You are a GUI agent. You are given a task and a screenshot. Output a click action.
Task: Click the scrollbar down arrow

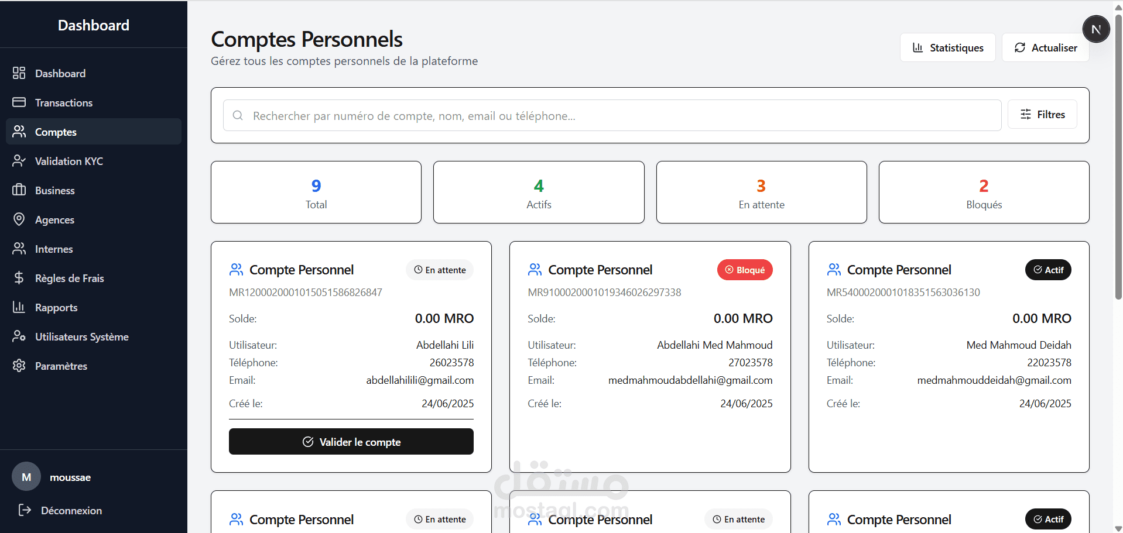point(1118,528)
